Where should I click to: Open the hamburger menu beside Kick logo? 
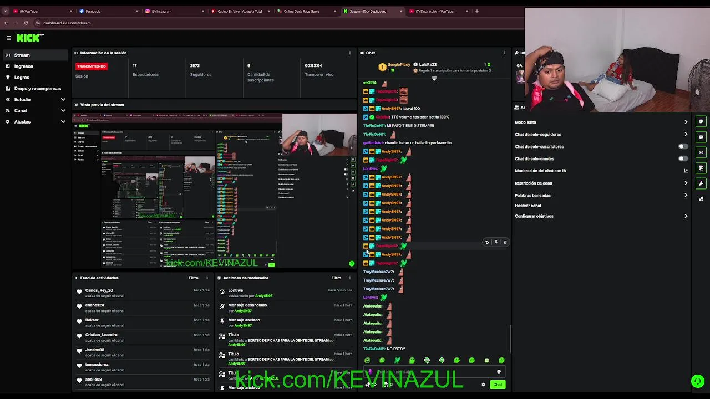point(9,38)
